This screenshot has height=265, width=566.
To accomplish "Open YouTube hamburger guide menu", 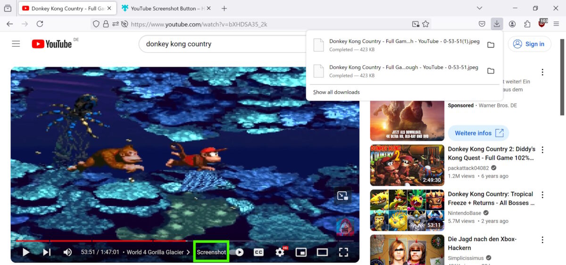I will point(16,44).
